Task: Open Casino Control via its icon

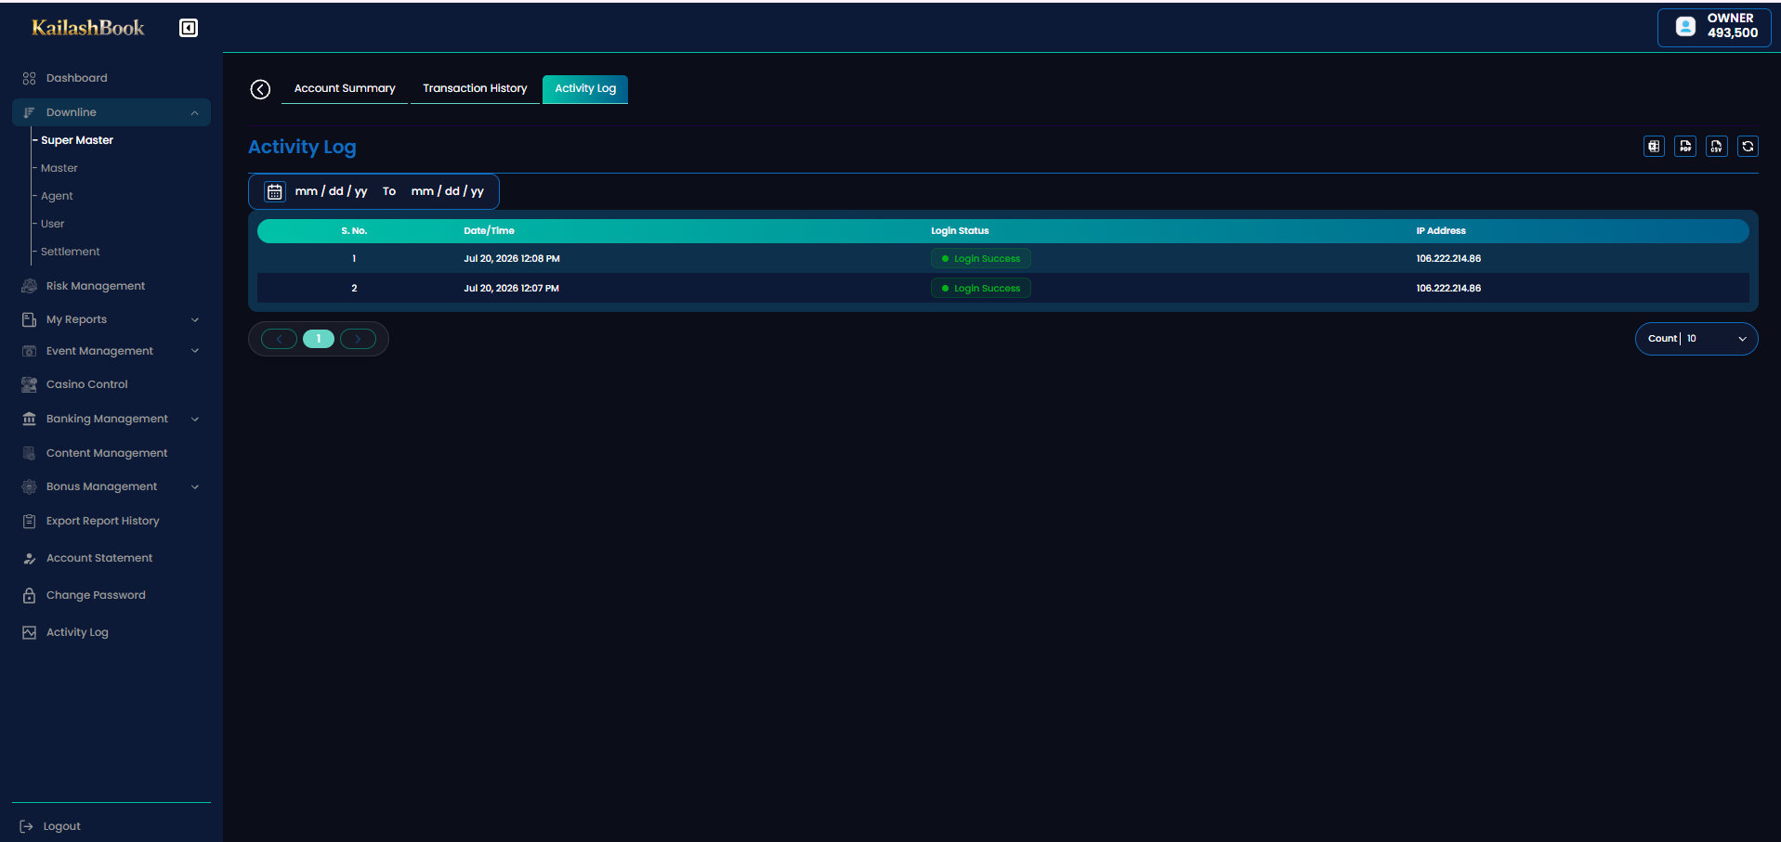Action: [29, 384]
